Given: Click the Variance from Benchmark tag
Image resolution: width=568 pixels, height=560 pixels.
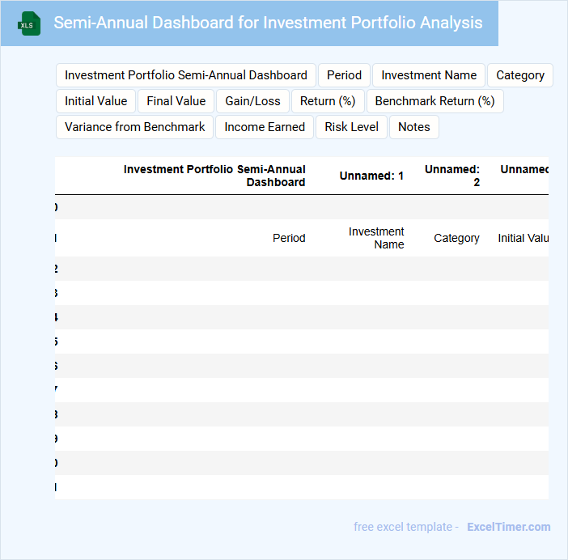Looking at the screenshot, I should pyautogui.click(x=135, y=127).
